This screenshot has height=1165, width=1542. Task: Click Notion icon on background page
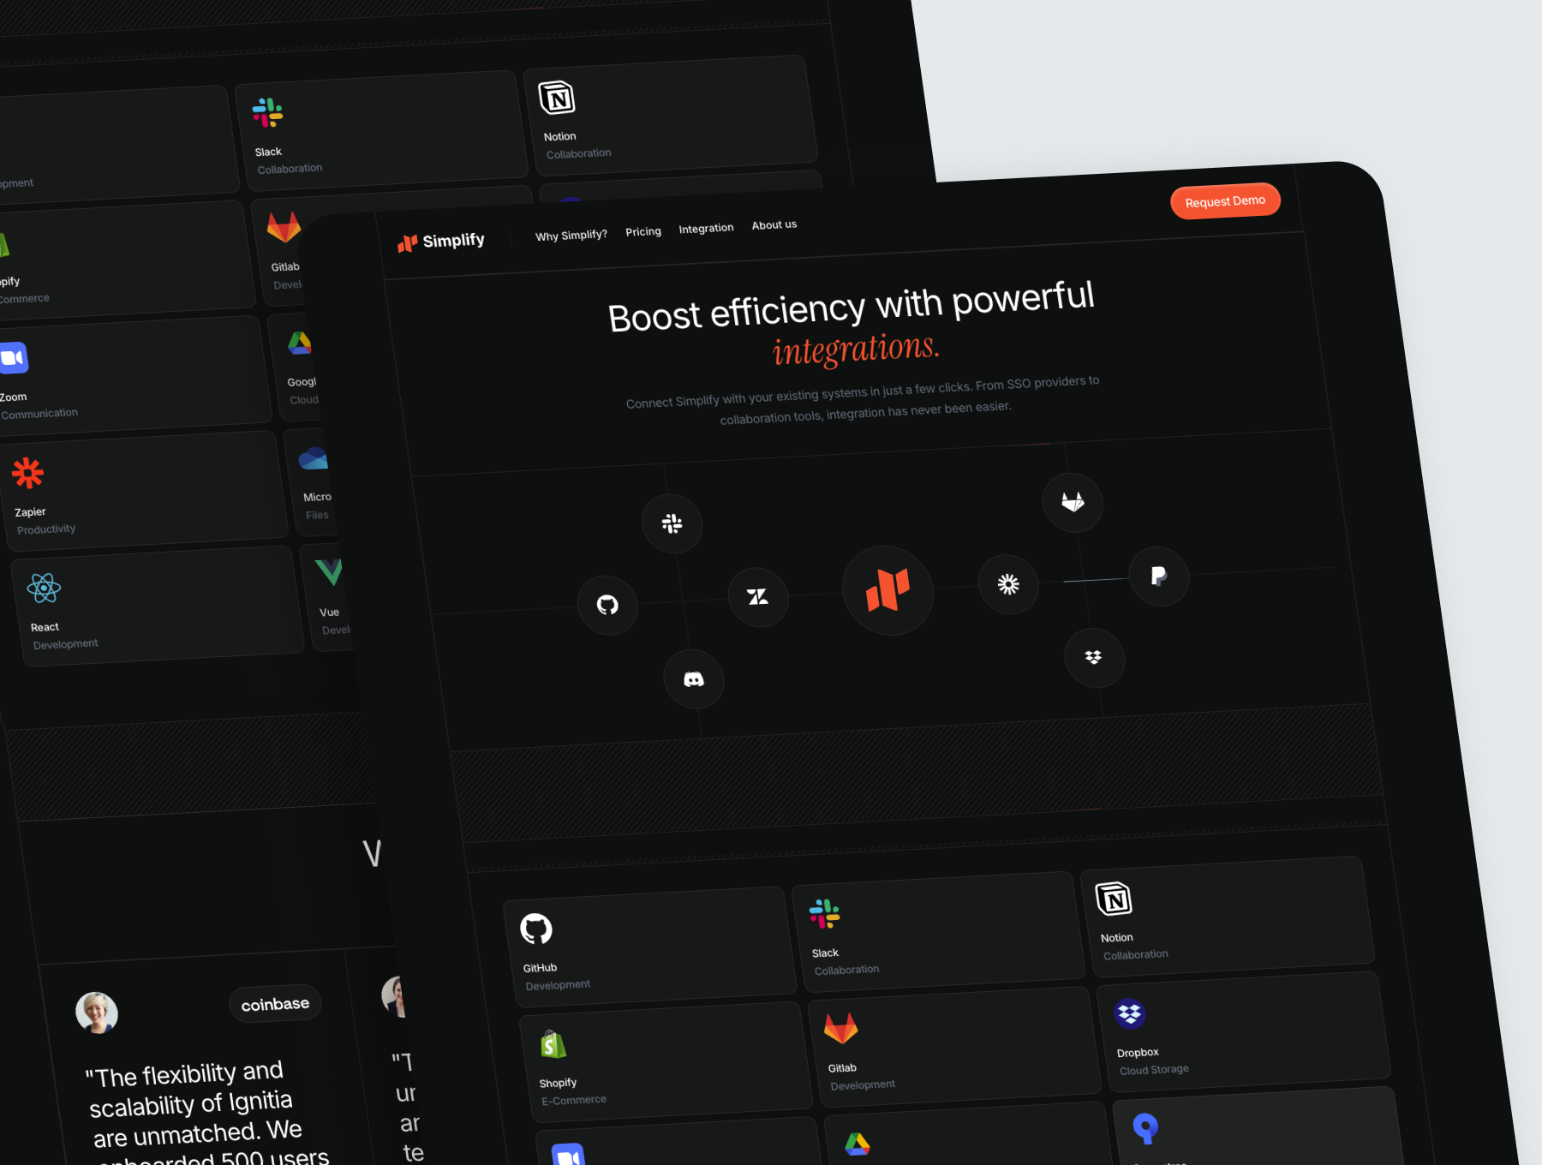pyautogui.click(x=557, y=98)
